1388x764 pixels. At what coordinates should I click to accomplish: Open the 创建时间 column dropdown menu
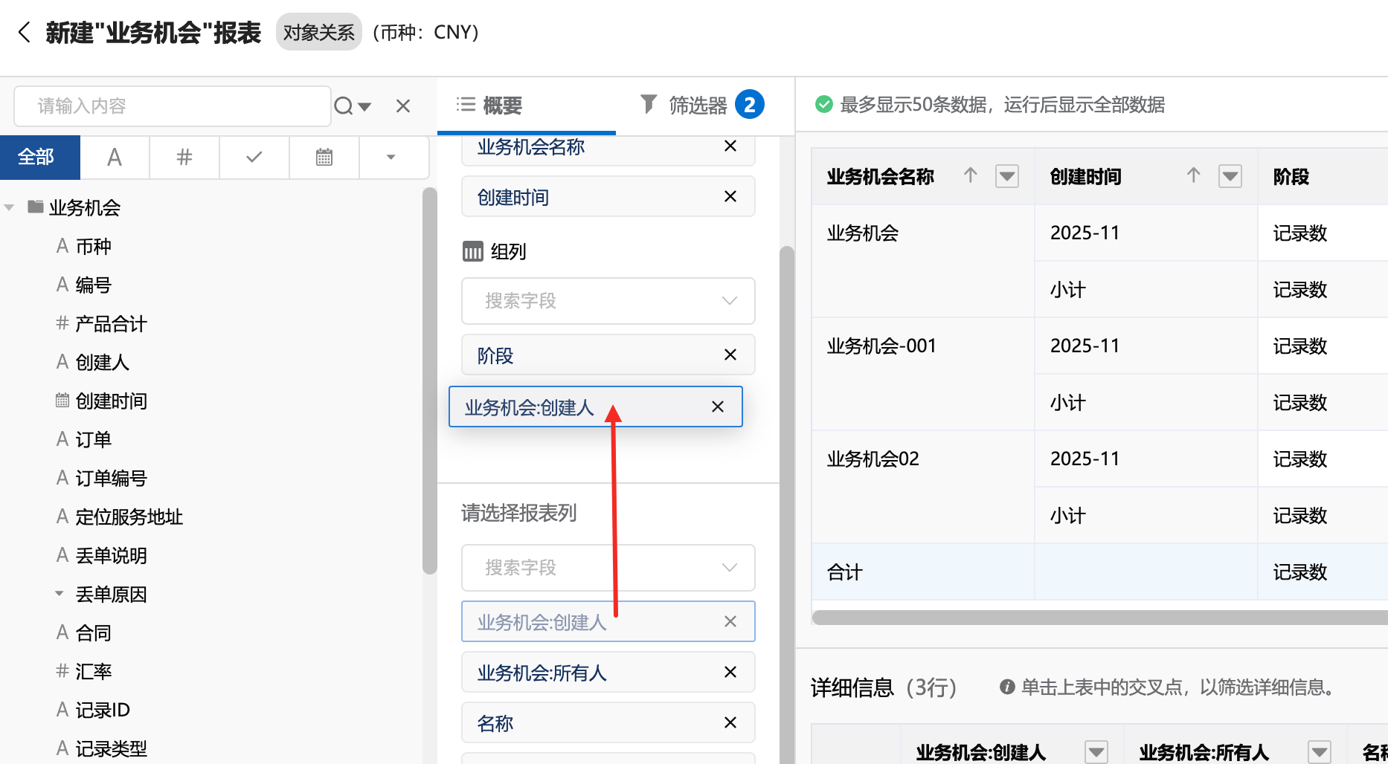(1230, 177)
